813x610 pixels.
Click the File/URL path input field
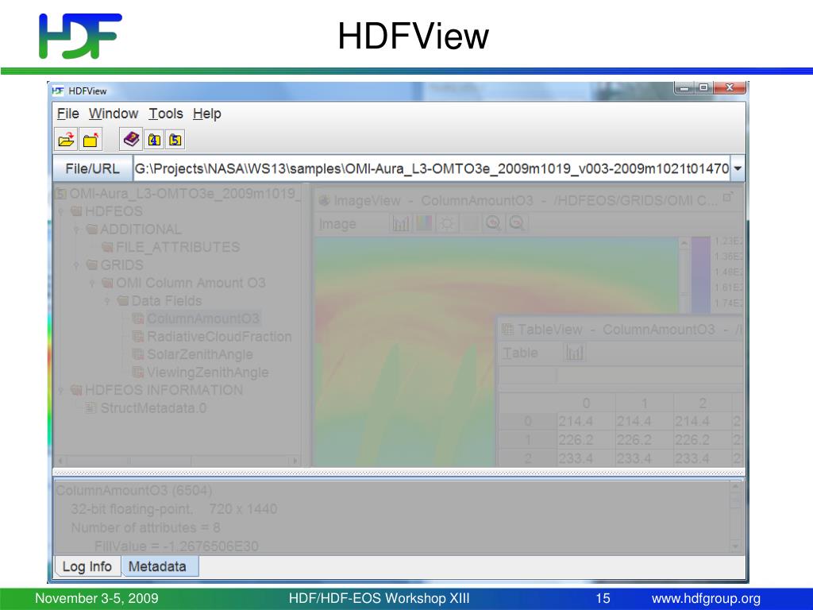(x=432, y=168)
